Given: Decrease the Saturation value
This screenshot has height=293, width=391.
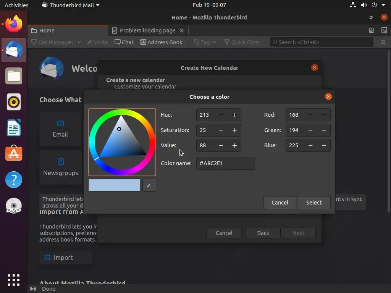Looking at the screenshot, I should tap(221, 130).
